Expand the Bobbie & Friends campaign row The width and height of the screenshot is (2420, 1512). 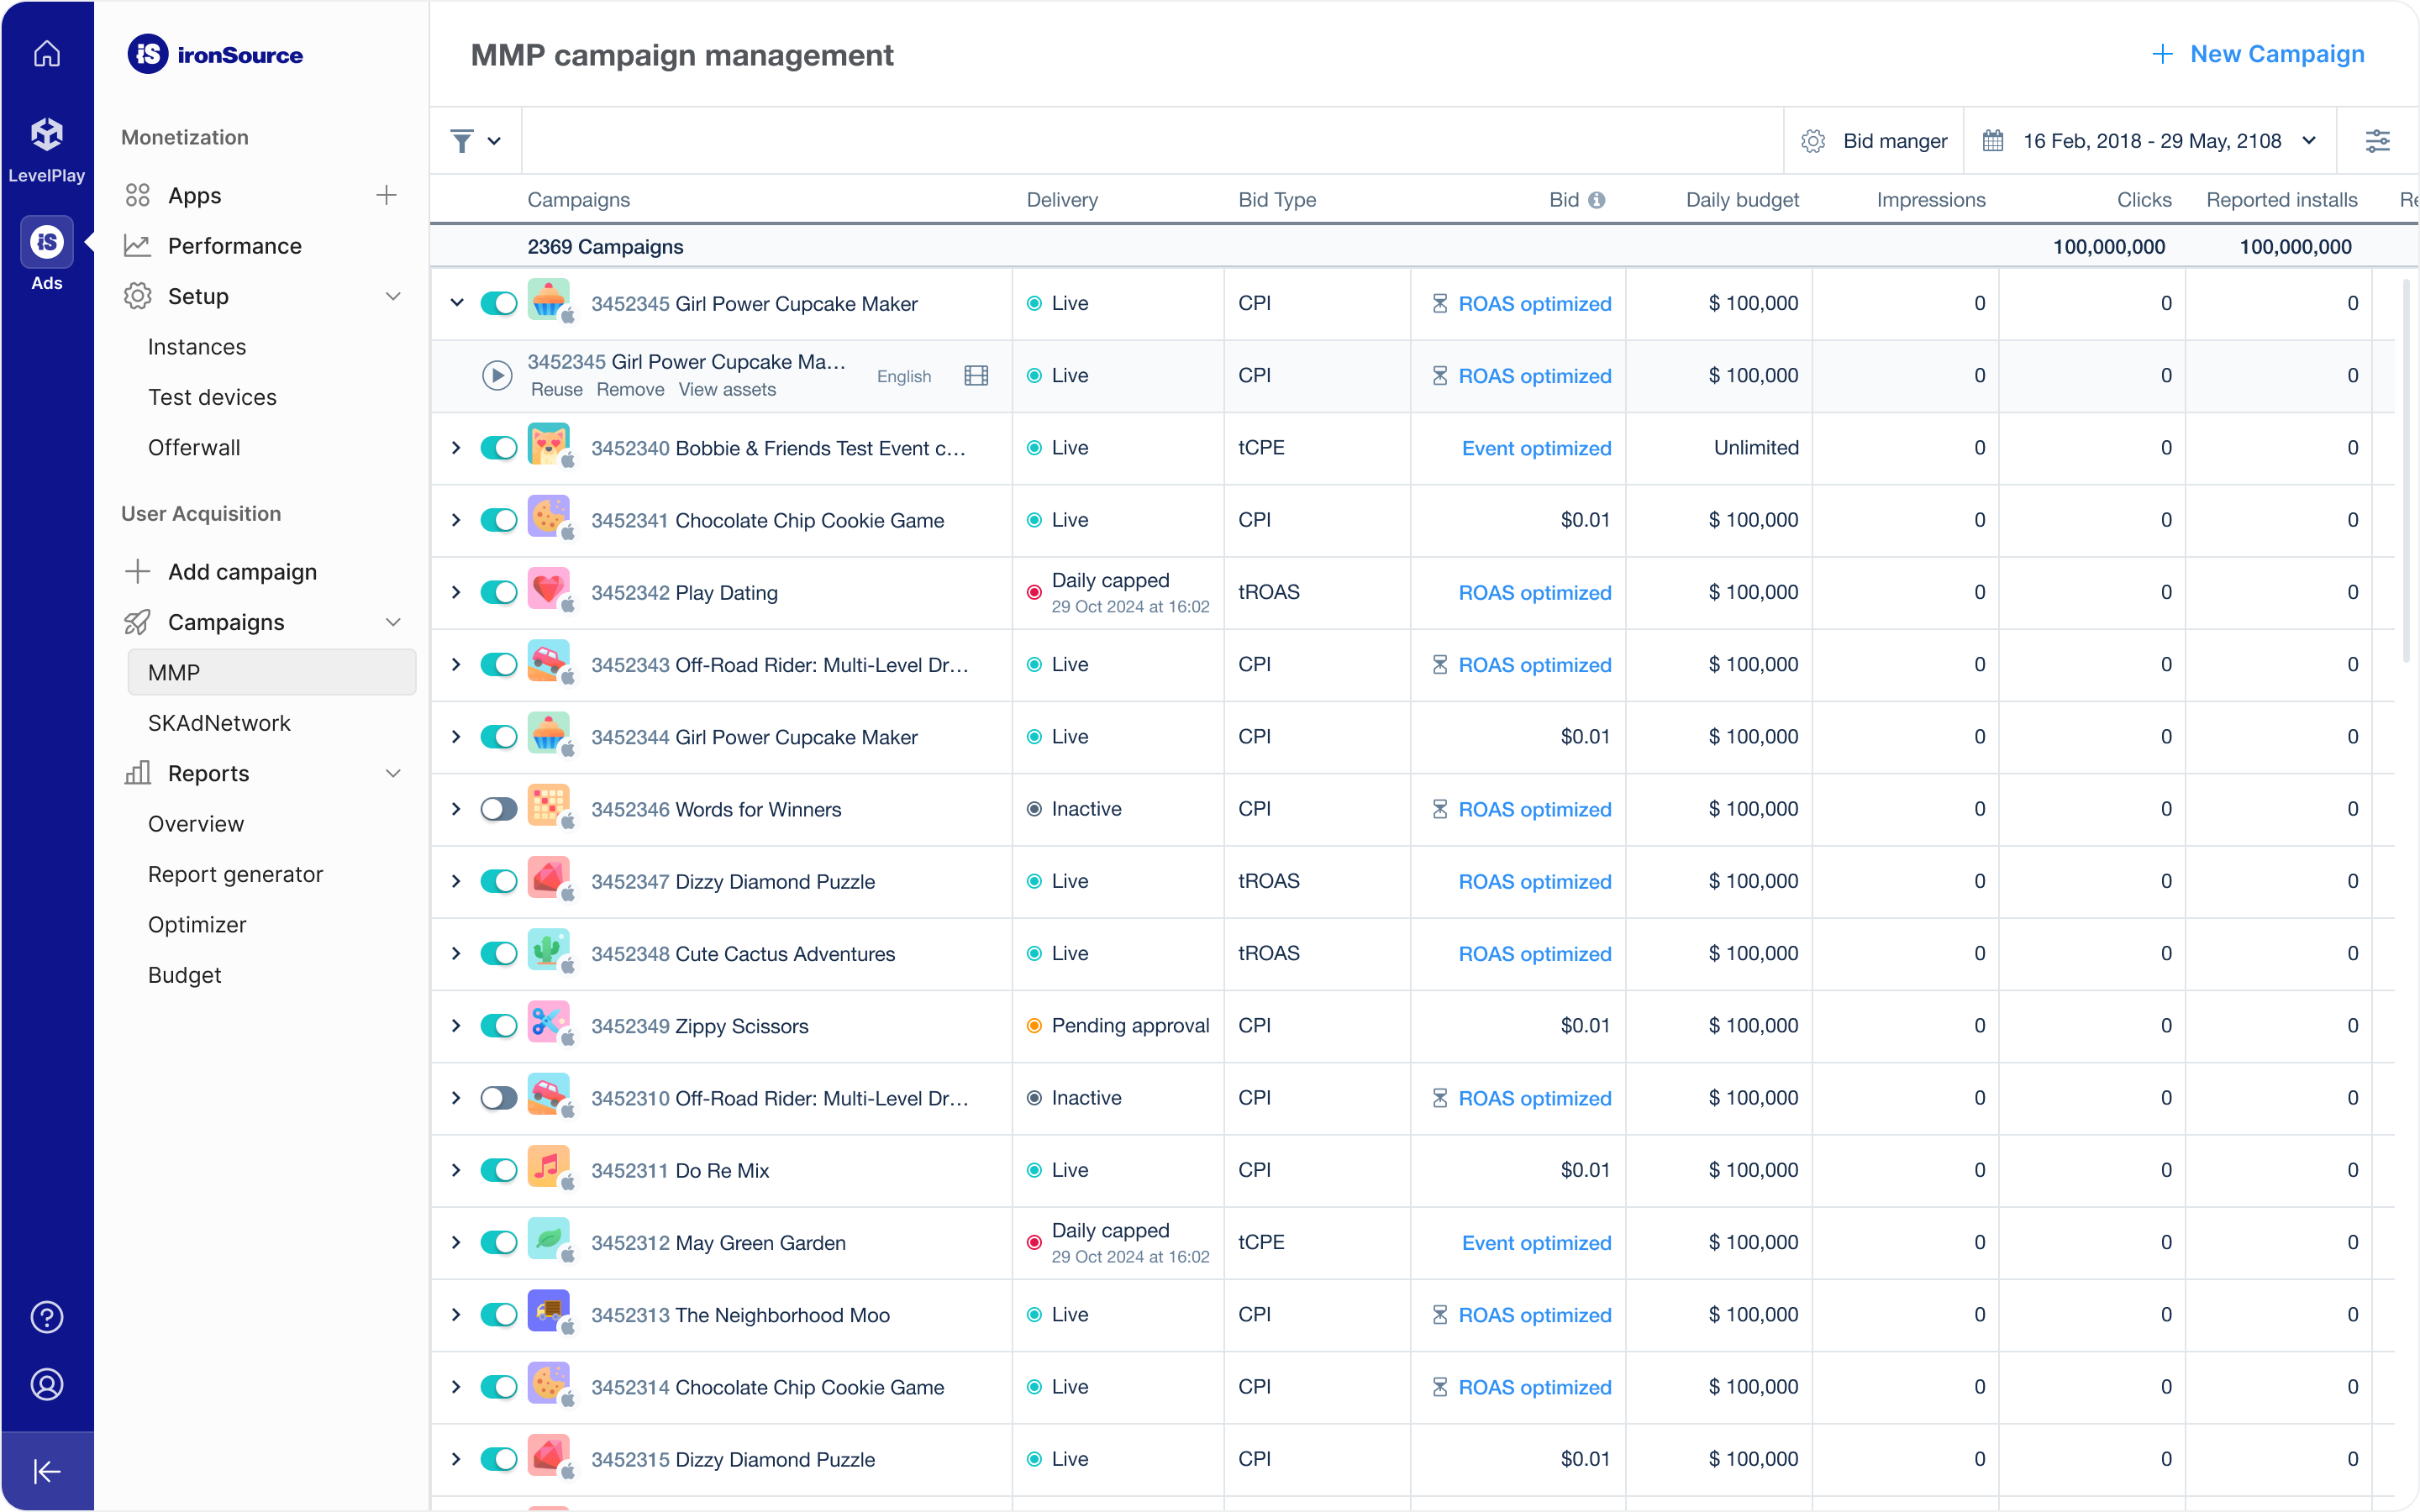point(456,448)
